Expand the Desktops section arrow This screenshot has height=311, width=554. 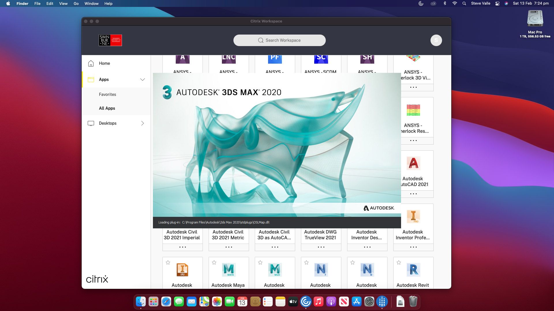click(143, 123)
